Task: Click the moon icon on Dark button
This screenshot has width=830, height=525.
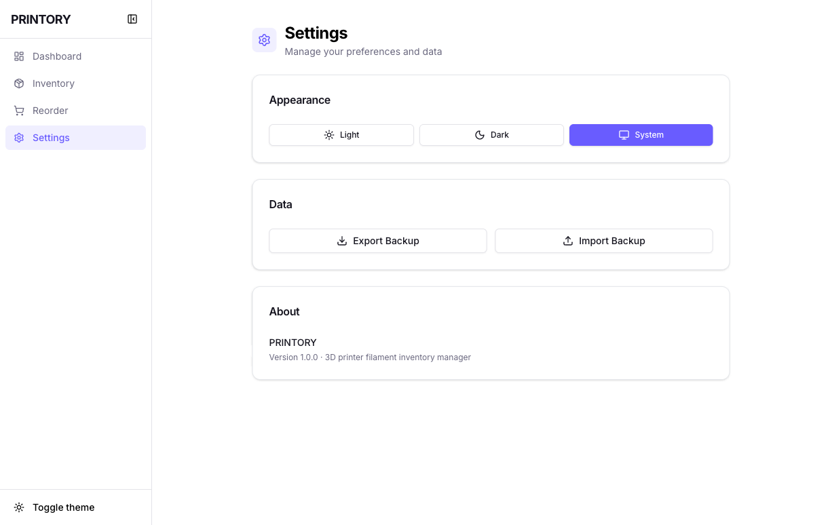Action: pos(480,135)
